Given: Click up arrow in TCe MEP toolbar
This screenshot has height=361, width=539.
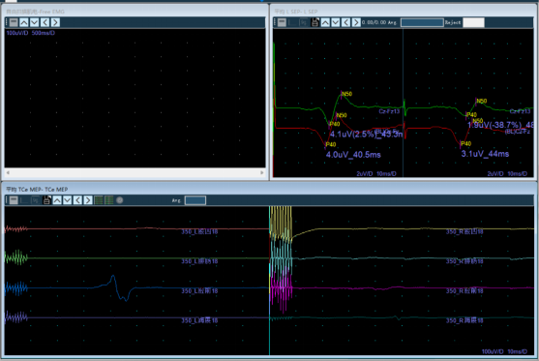Looking at the screenshot, I should click(57, 200).
